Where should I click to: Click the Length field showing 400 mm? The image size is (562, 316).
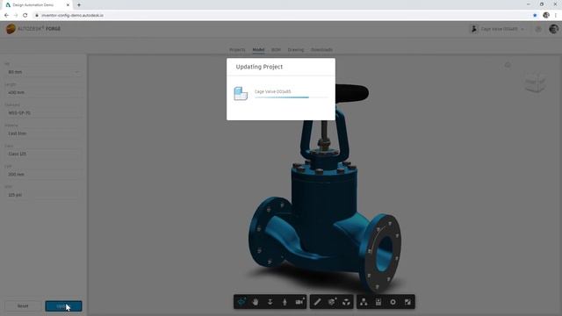click(43, 92)
